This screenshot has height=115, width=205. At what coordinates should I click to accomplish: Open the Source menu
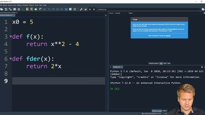pos(10,5)
